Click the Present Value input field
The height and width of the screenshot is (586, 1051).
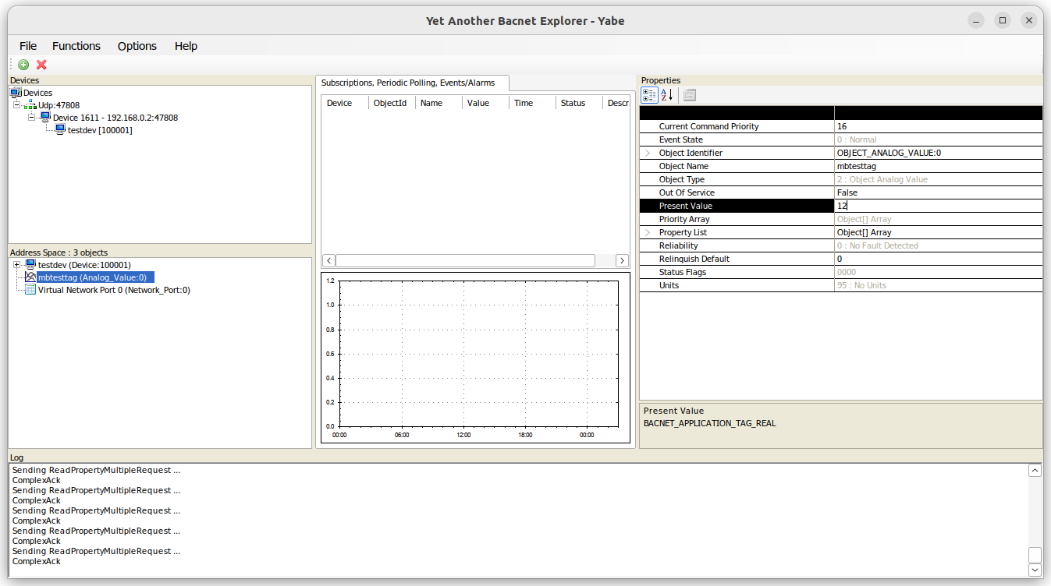pyautogui.click(x=939, y=206)
